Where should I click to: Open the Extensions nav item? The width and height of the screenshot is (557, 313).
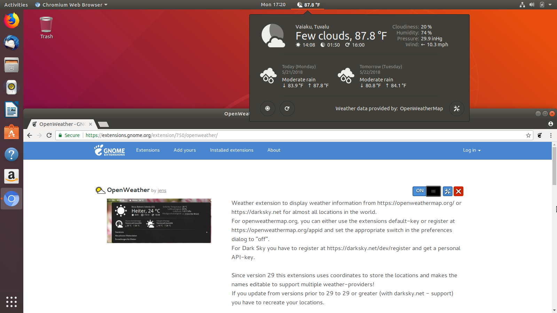pyautogui.click(x=148, y=150)
